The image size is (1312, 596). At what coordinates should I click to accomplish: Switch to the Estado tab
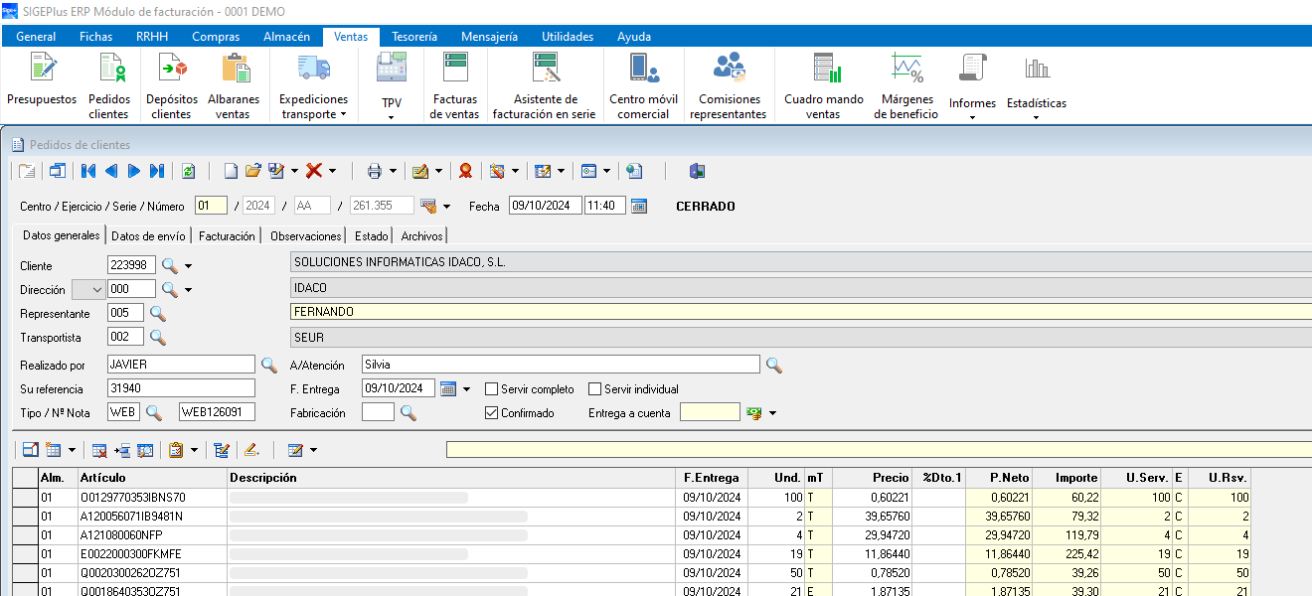tap(372, 236)
